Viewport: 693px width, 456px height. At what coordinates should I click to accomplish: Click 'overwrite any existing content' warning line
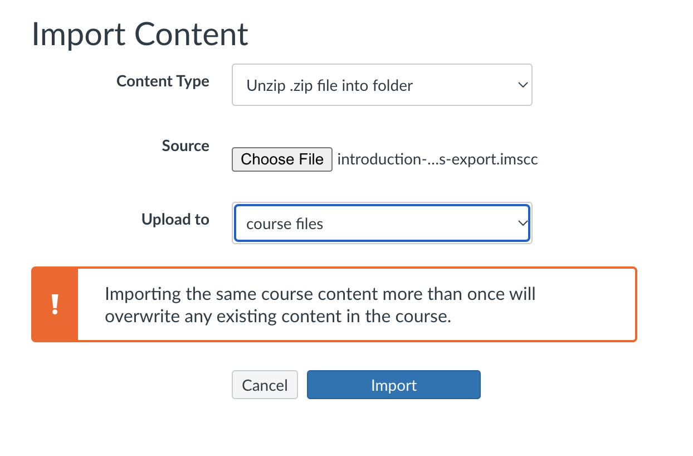[x=277, y=316]
